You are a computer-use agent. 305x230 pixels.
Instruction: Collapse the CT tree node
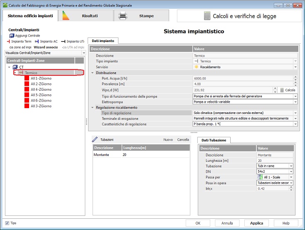pyautogui.click(x=10, y=67)
